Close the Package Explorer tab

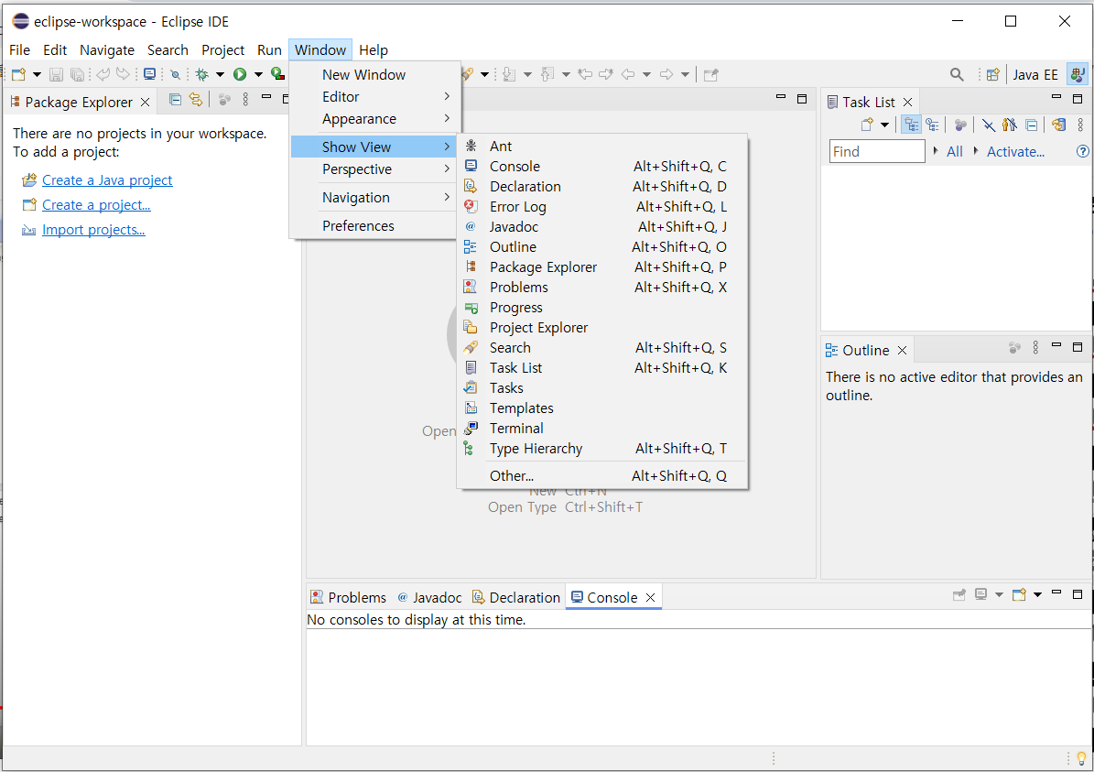(146, 102)
